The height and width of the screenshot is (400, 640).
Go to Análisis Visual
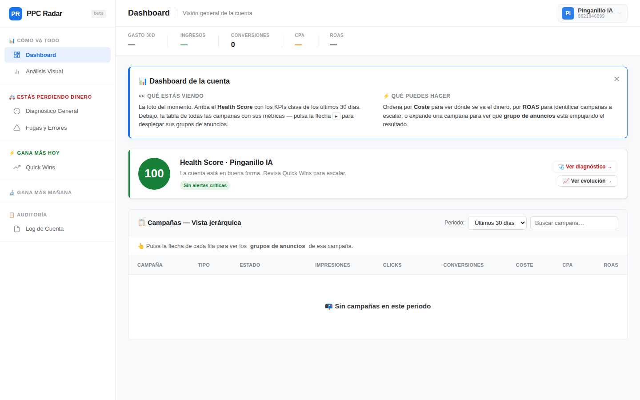pos(57,72)
